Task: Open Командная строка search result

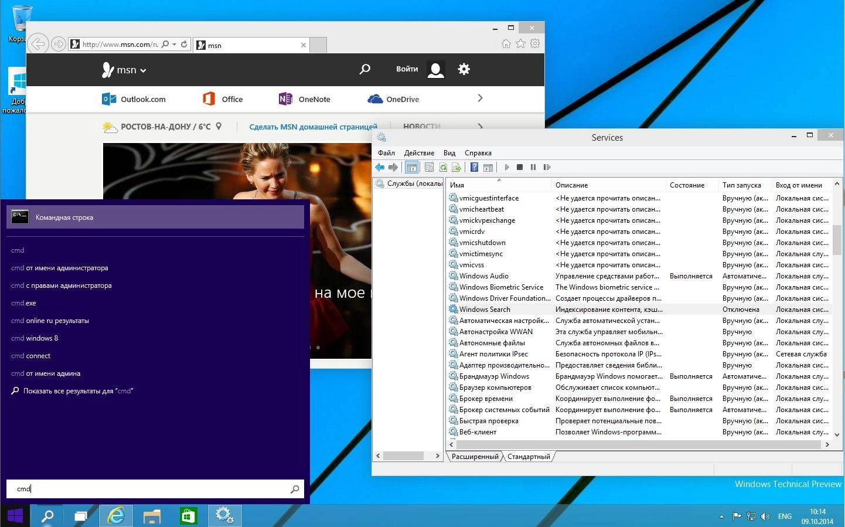Action: tap(155, 217)
